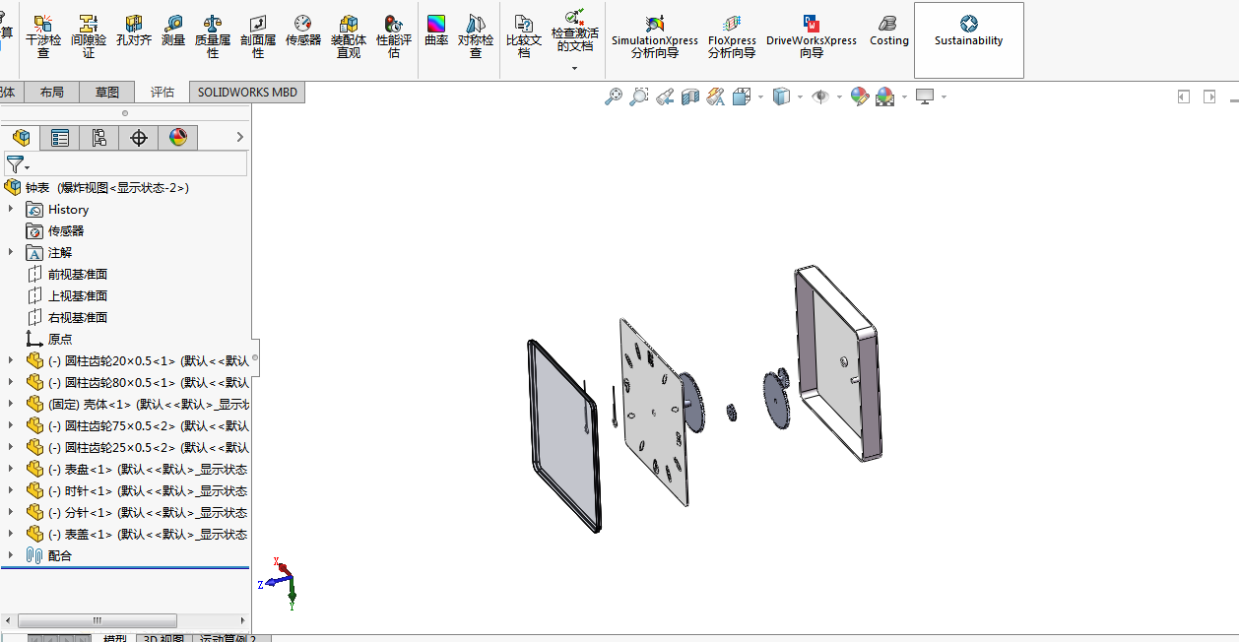Expand the 注解 annotations node
Image resolution: width=1239 pixels, height=642 pixels.
[11, 252]
